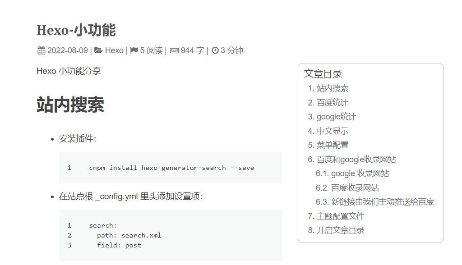Click the cnpm install command code block

[171, 168]
